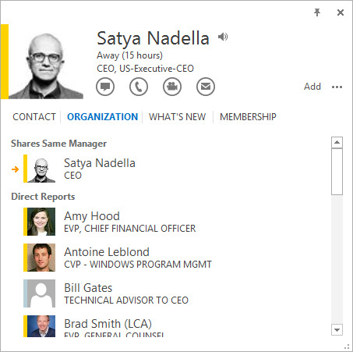The height and width of the screenshot is (352, 353).
Task: Start a video call via camera icon
Action: [172, 87]
